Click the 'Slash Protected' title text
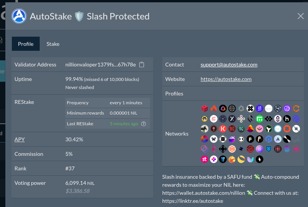308x207 pixels. coord(118,16)
